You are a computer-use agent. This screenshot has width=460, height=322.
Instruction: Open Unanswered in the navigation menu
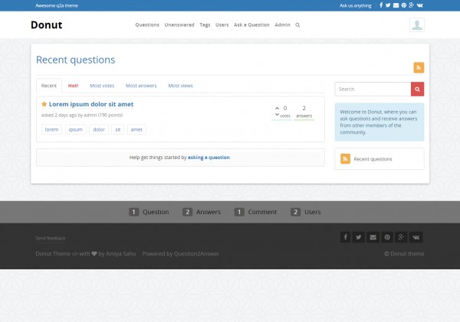pyautogui.click(x=179, y=24)
